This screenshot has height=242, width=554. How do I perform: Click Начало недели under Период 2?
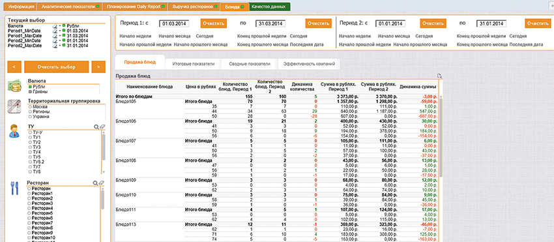(355, 36)
